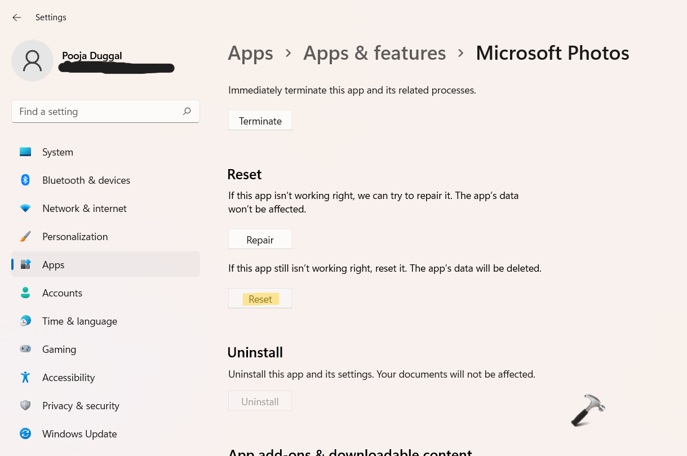The width and height of the screenshot is (687, 456).
Task: Navigate to Apps breadcrumb link
Action: click(250, 53)
